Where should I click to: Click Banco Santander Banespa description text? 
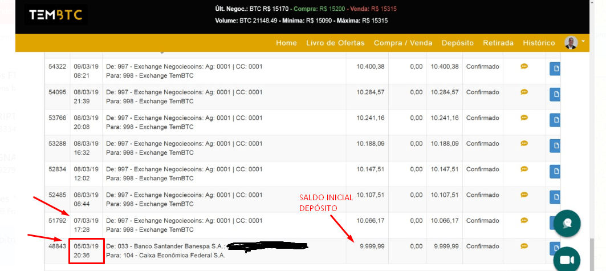pyautogui.click(x=166, y=246)
